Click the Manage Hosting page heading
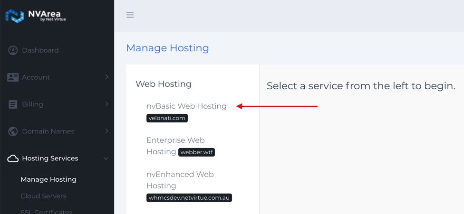 (x=167, y=48)
